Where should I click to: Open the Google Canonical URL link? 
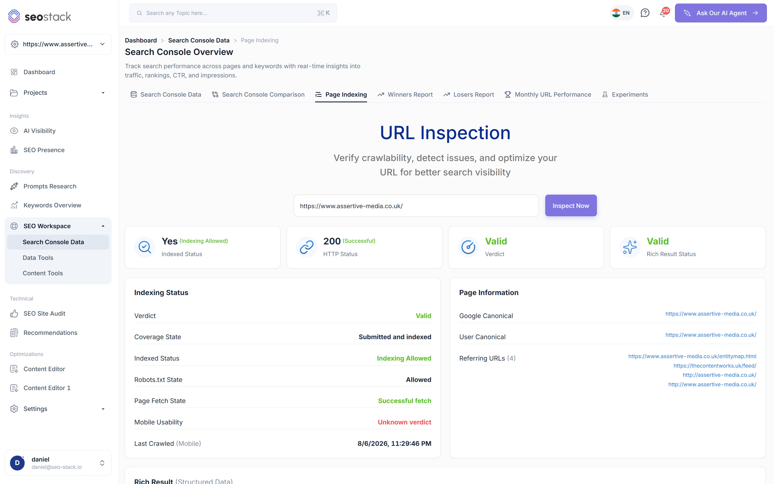[x=711, y=314]
